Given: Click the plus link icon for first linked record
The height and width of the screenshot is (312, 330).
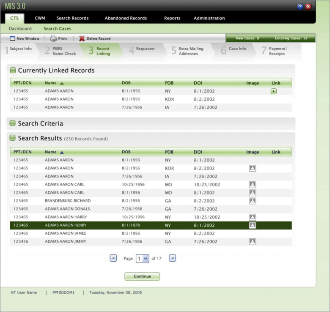Looking at the screenshot, I should 274,91.
